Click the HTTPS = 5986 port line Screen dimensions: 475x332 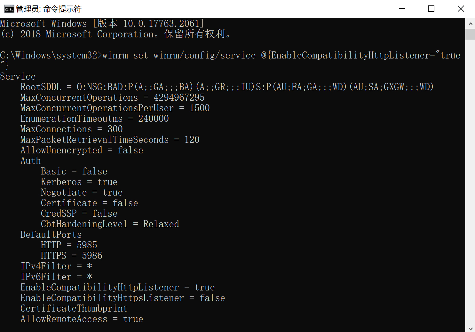(71, 256)
